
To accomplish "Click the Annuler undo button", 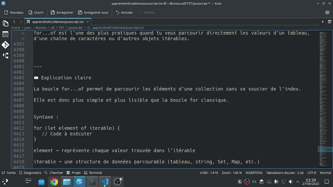I will pos(124,12).
